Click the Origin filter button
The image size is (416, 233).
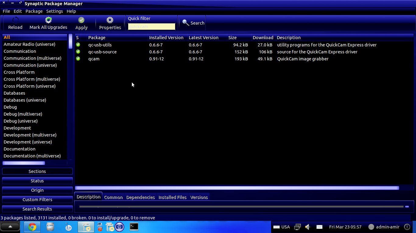coord(37,190)
